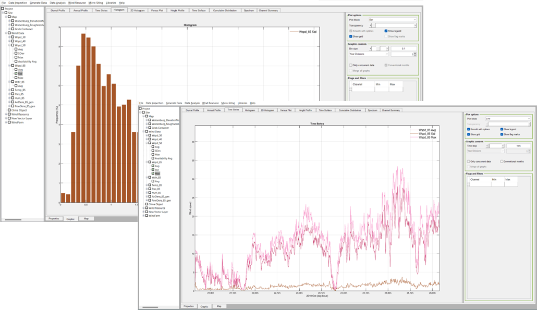Image resolution: width=537 pixels, height=310 pixels.
Task: Enable Conventional months in the time series window
Action: pos(502,162)
